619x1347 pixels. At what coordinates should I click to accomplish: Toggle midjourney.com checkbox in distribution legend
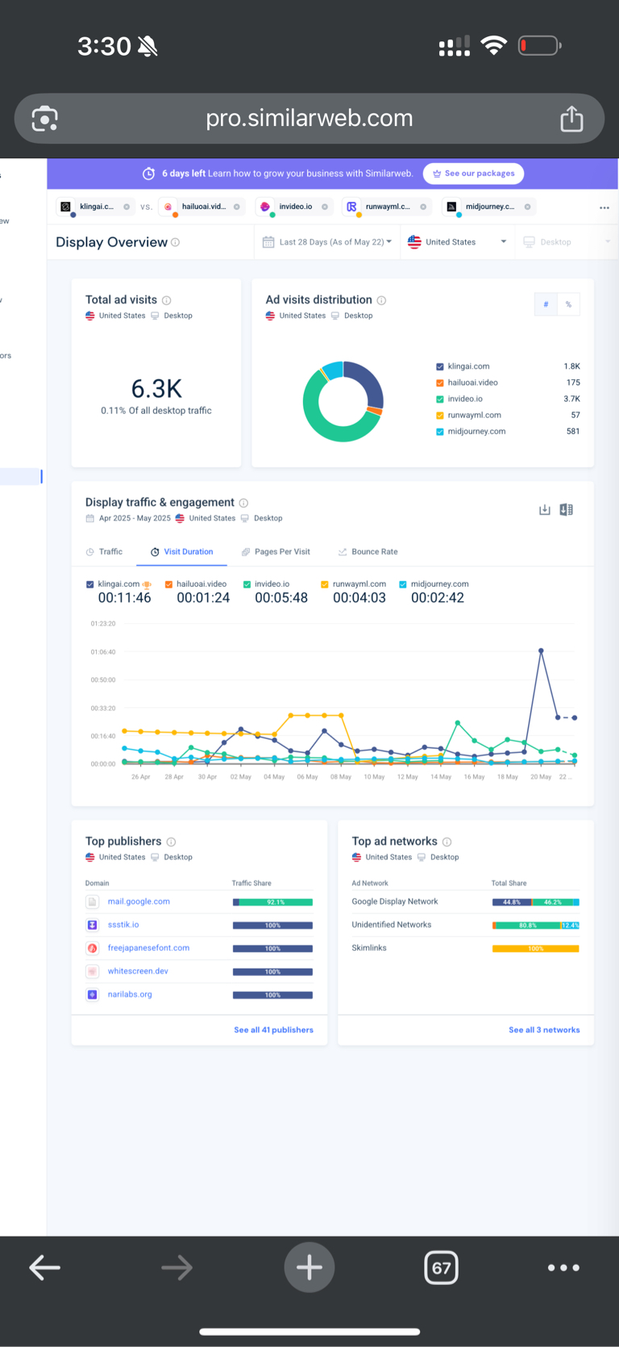point(440,431)
